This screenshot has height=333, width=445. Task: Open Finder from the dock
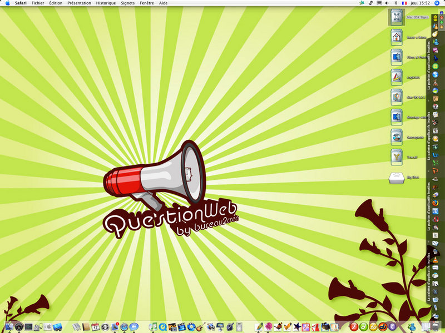9,326
